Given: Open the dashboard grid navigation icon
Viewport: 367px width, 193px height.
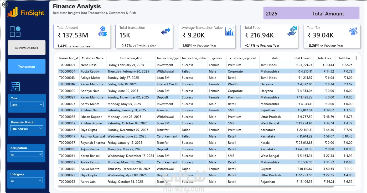Looking at the screenshot, I should 15,31.
